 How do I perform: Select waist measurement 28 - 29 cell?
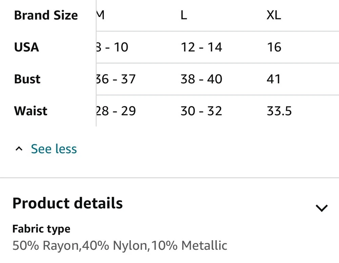116,111
